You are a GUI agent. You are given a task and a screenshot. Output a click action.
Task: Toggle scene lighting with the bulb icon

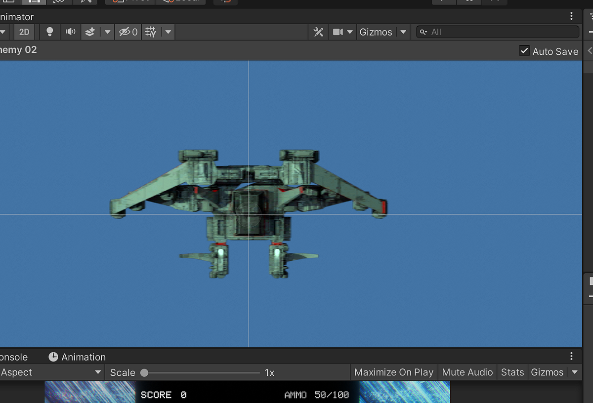pyautogui.click(x=49, y=32)
